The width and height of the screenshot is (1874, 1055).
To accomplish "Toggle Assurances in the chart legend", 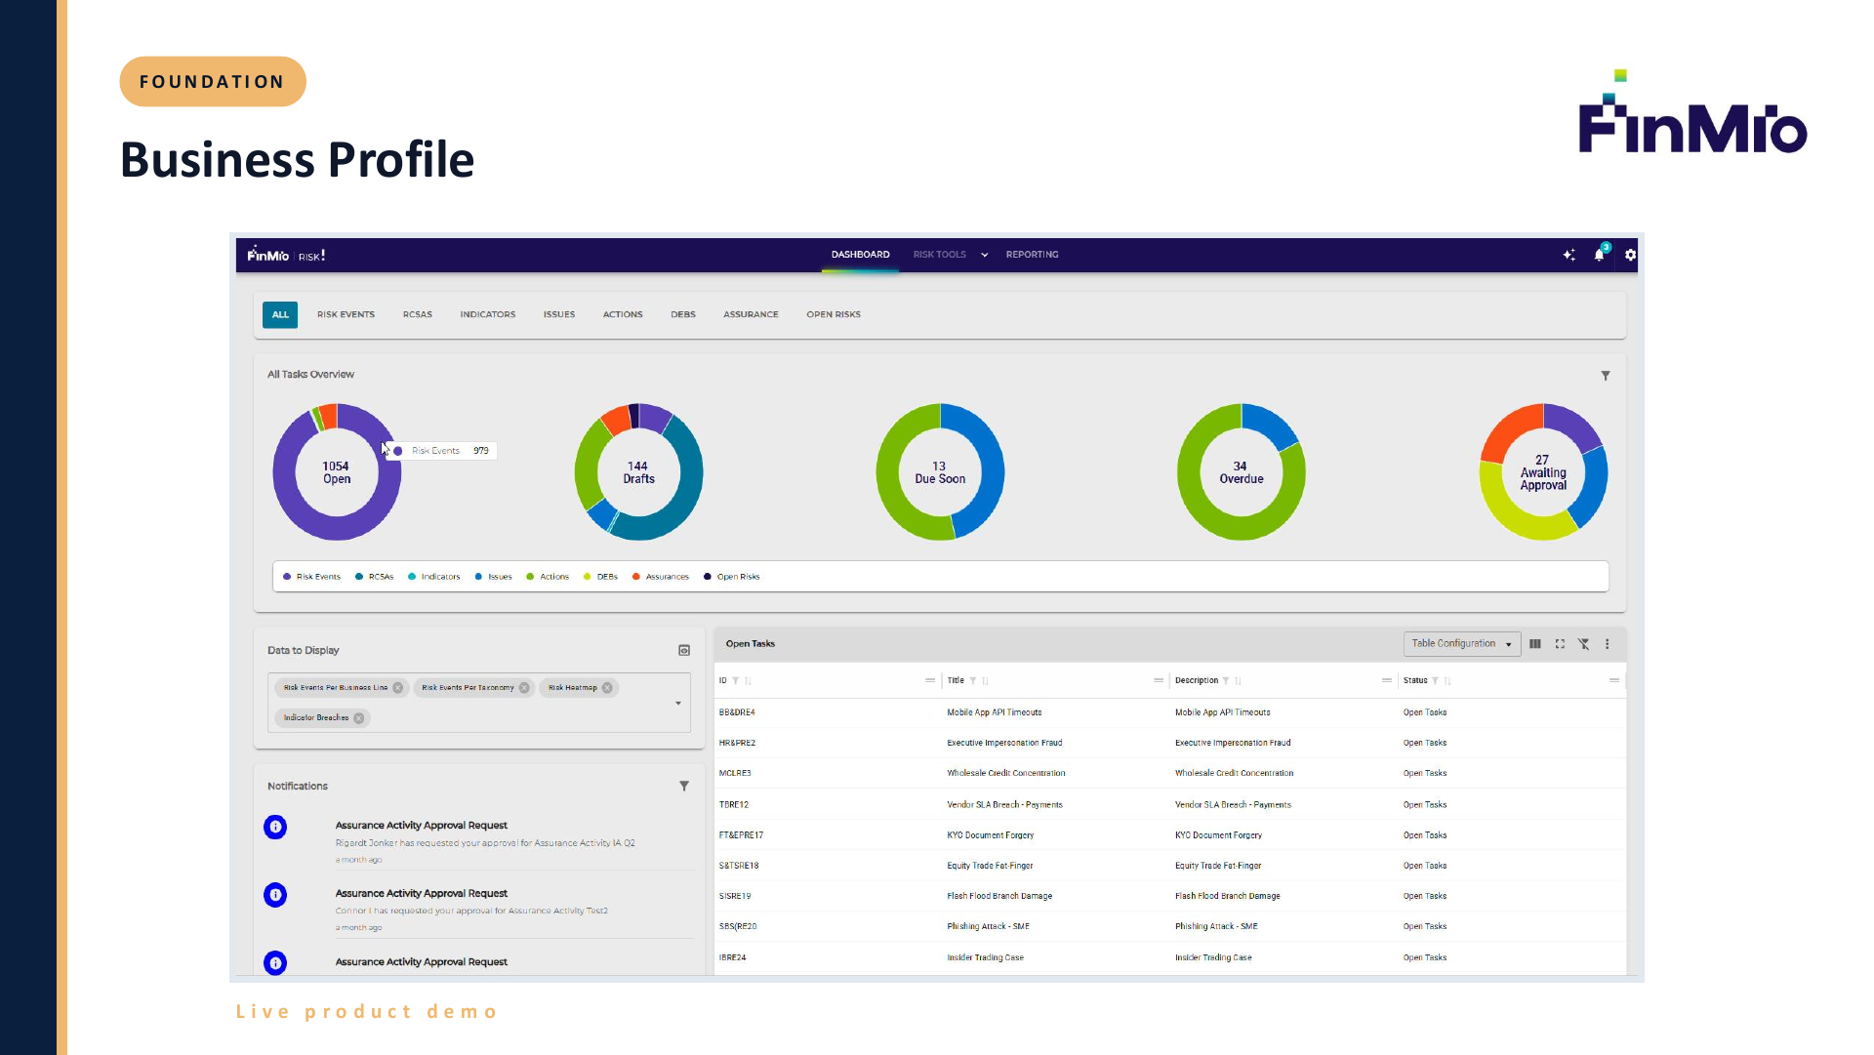I will point(660,577).
